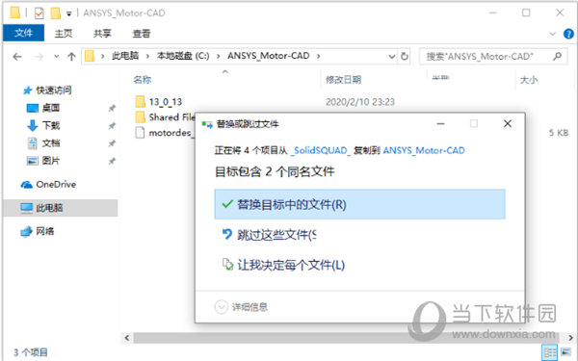Select the motordes file
Viewport: 578px width, 361px height.
pos(164,133)
